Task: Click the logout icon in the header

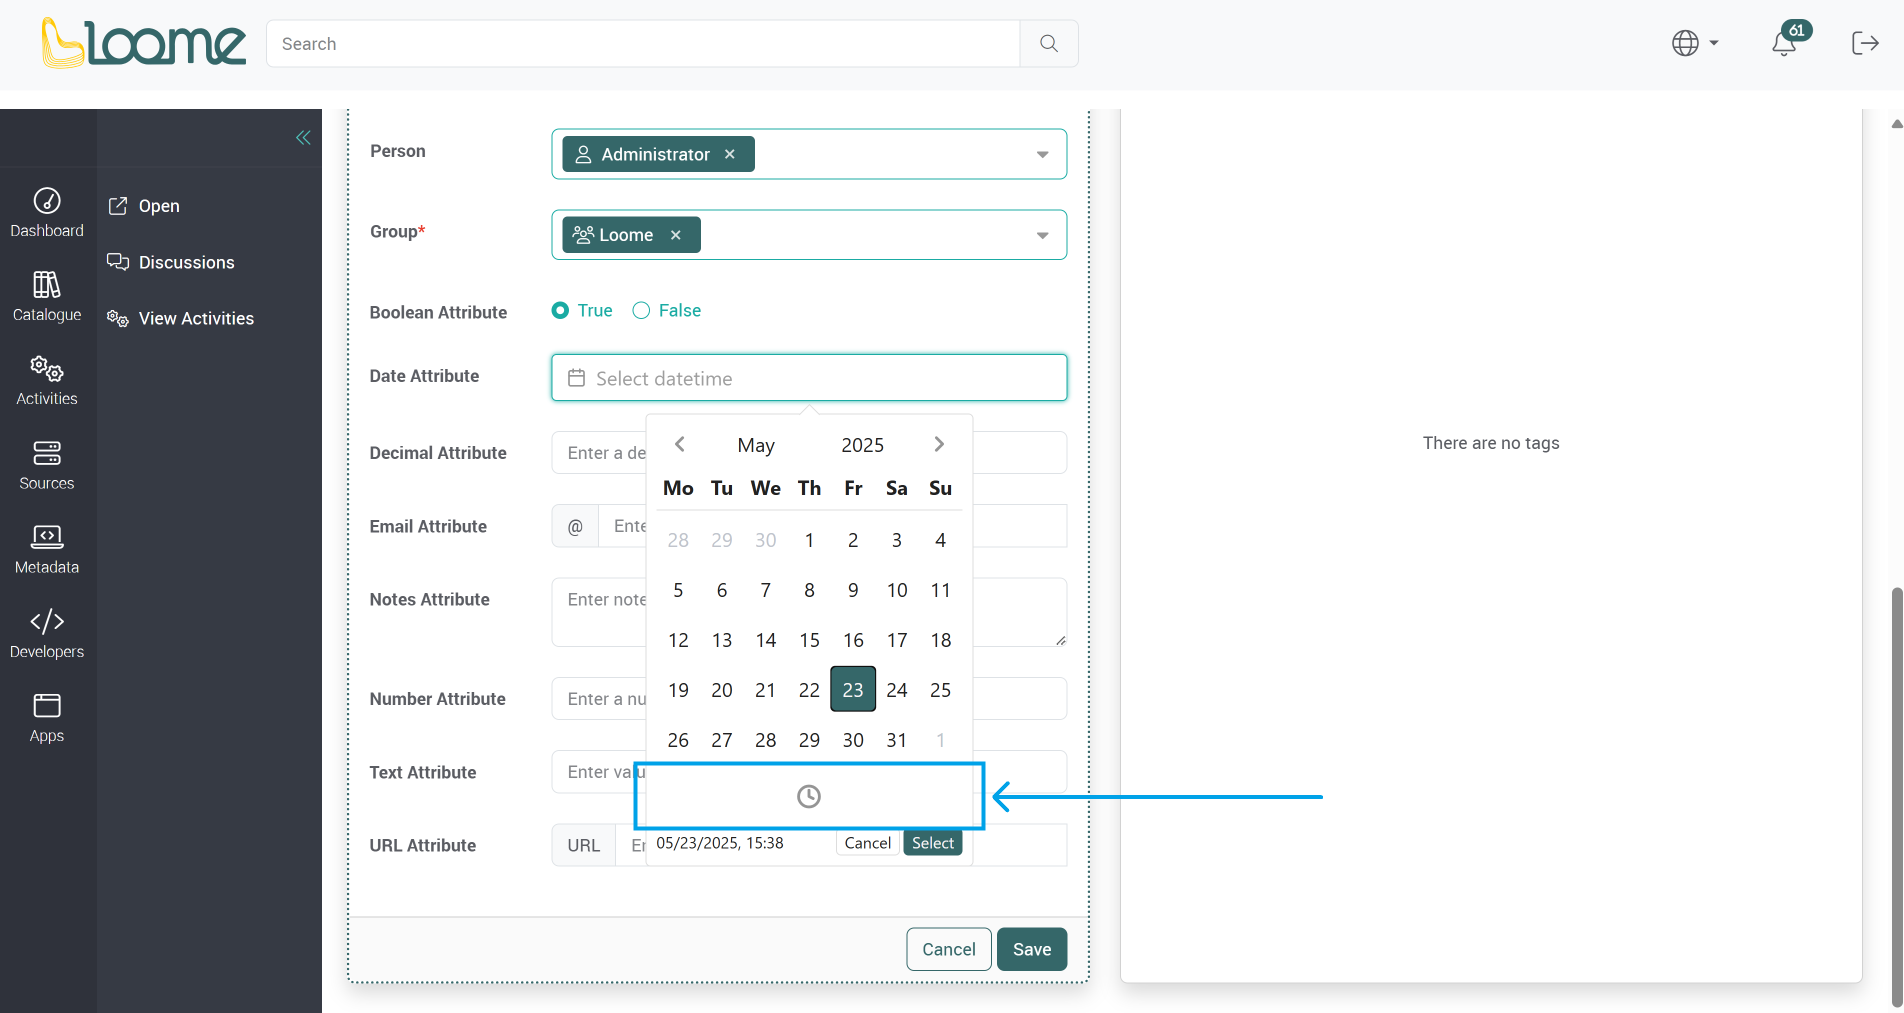Action: click(1865, 43)
